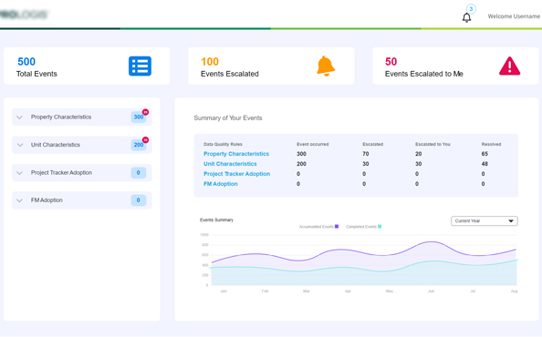
Task: Click the Welcome Username text
Action: (x=514, y=16)
